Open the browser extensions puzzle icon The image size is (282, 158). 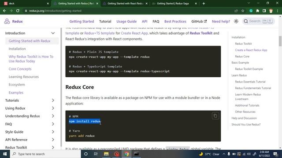click(257, 11)
